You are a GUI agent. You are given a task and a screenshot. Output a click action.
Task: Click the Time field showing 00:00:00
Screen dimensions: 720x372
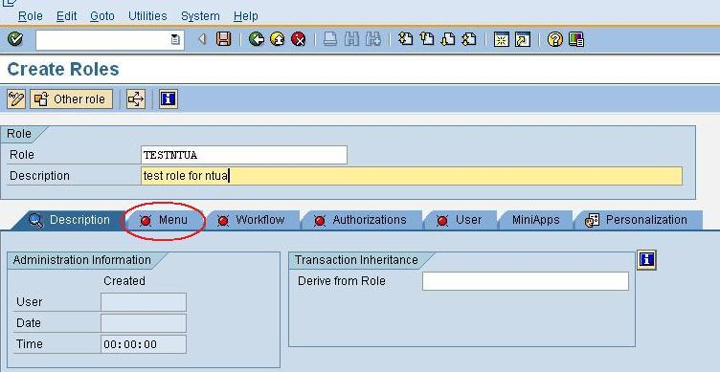coord(144,344)
